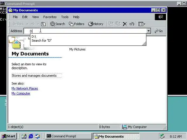
Task: Click the system tray network icon
Action: 162,136
